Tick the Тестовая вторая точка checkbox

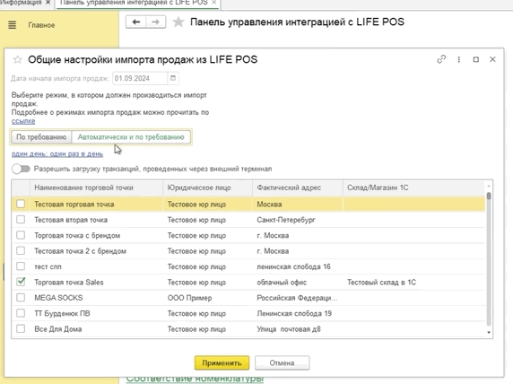coord(21,219)
